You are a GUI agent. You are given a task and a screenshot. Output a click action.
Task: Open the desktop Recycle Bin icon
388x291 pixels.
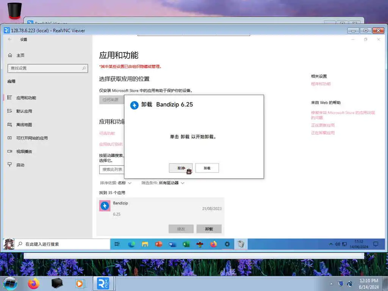tap(15, 10)
